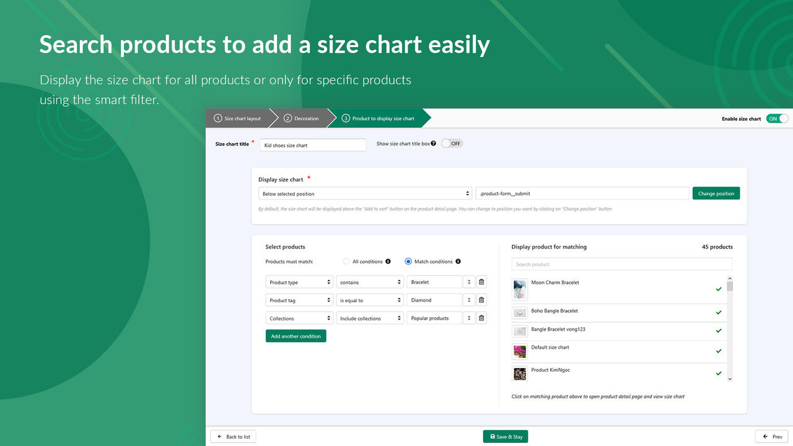
Task: Click green checkmark for Moon Charm Bracelet
Action: point(719,289)
